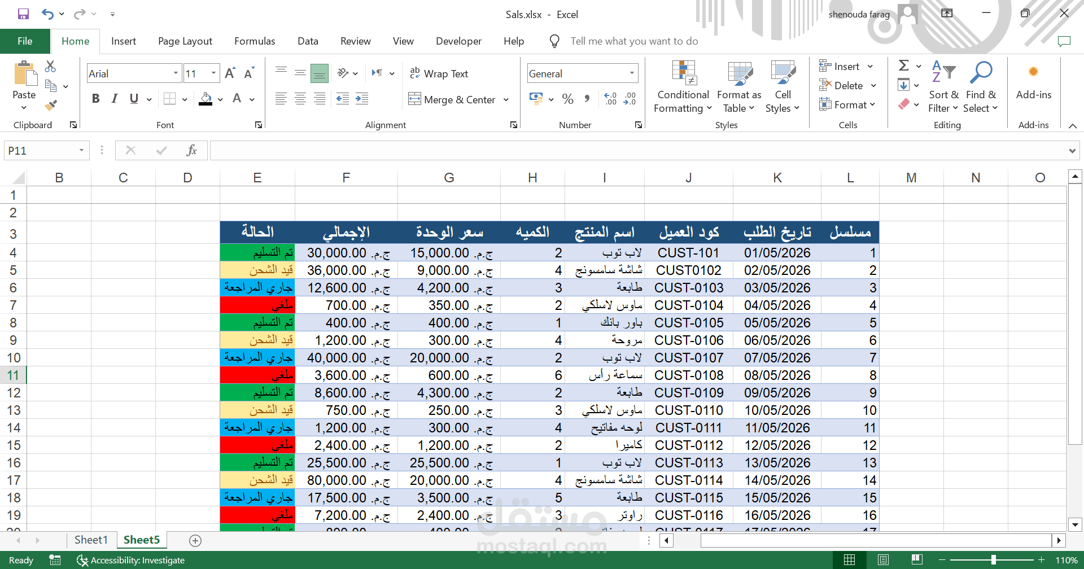Click Format as Table button

[x=739, y=86]
